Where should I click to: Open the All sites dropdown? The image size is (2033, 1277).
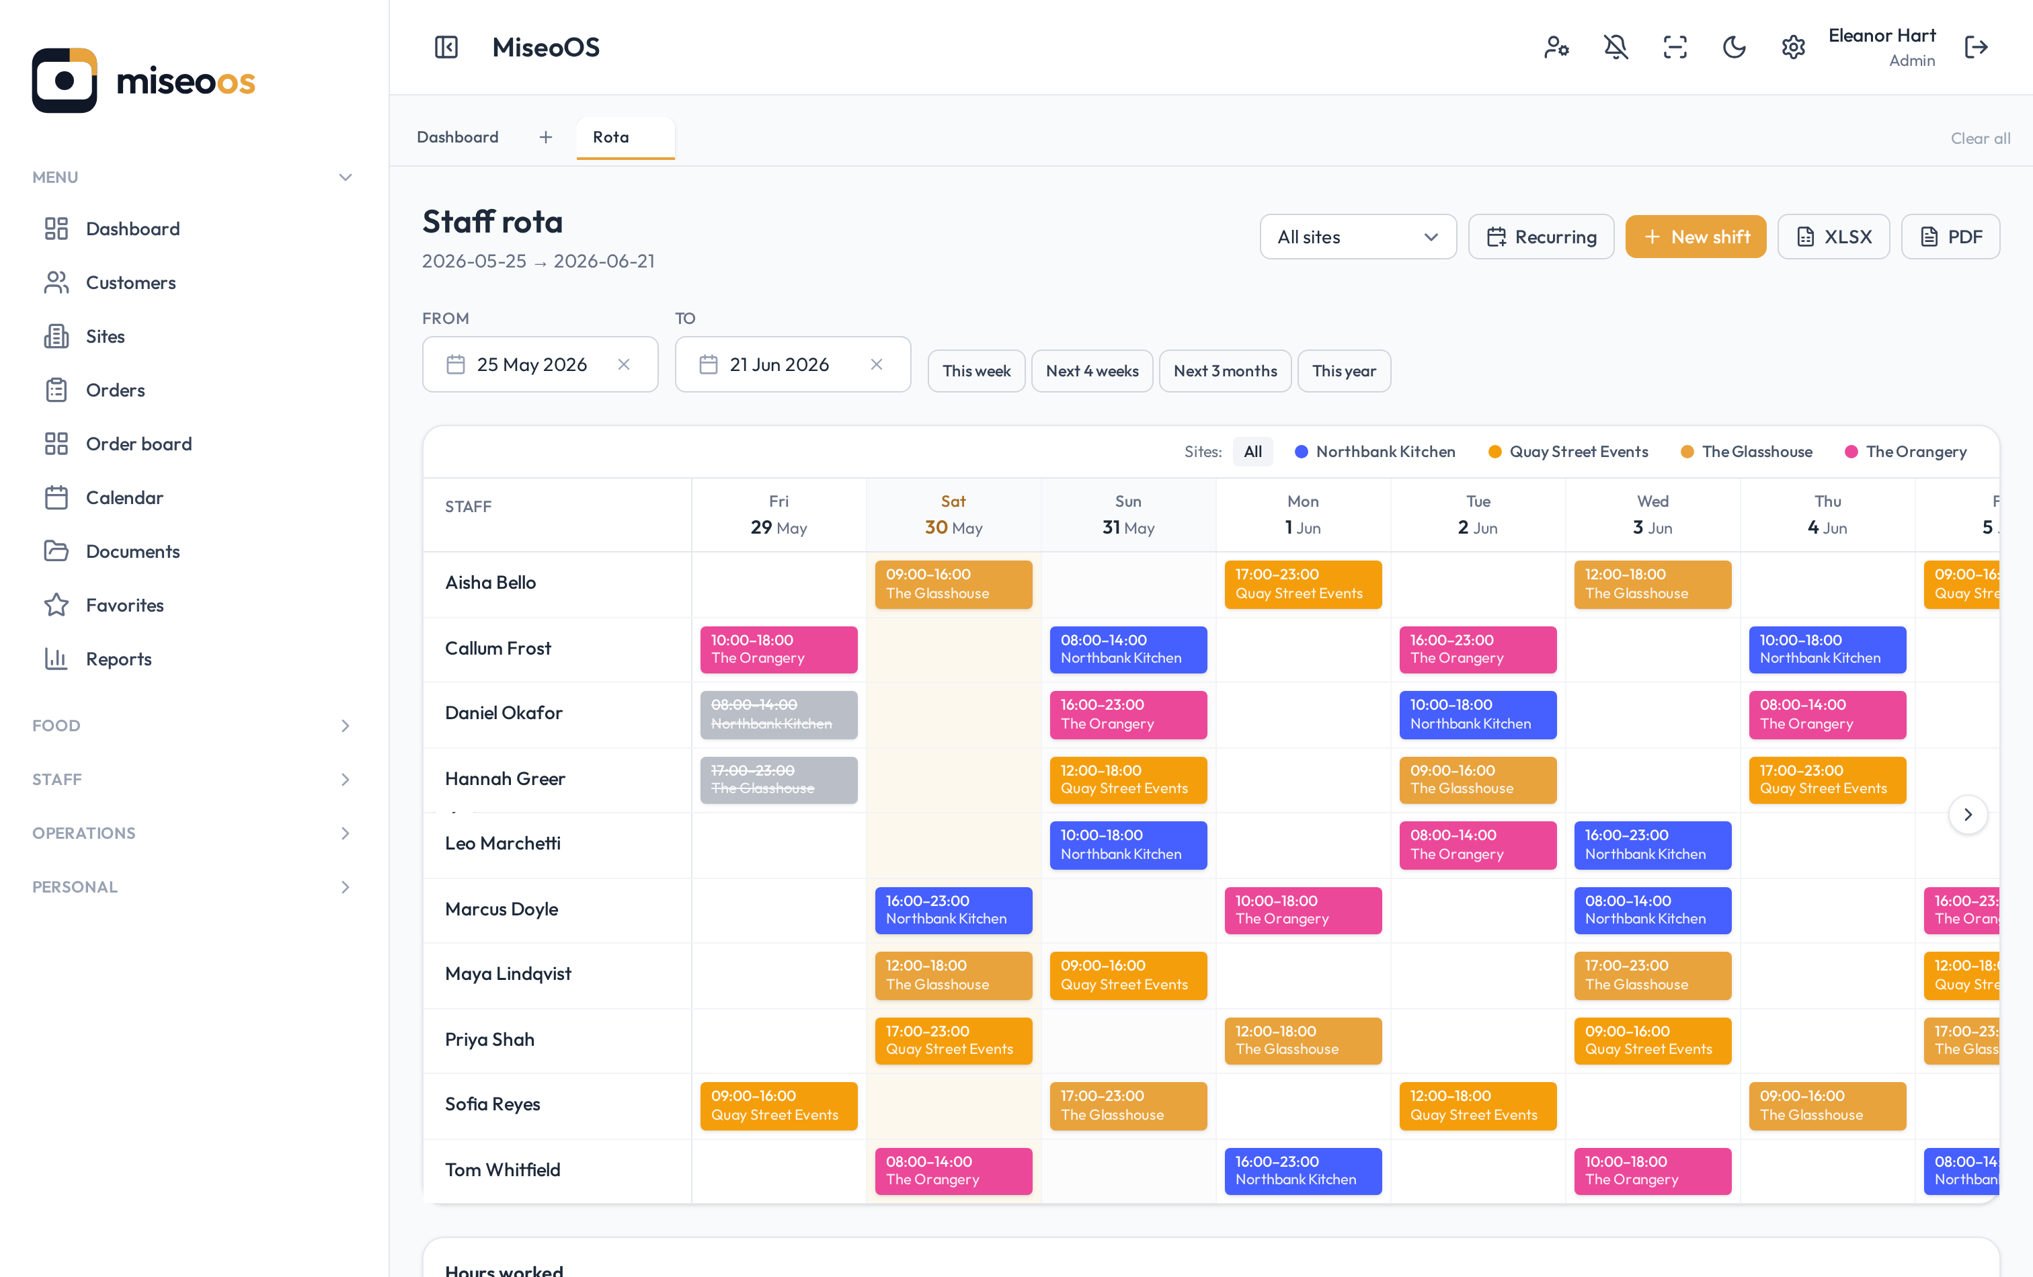click(x=1357, y=237)
